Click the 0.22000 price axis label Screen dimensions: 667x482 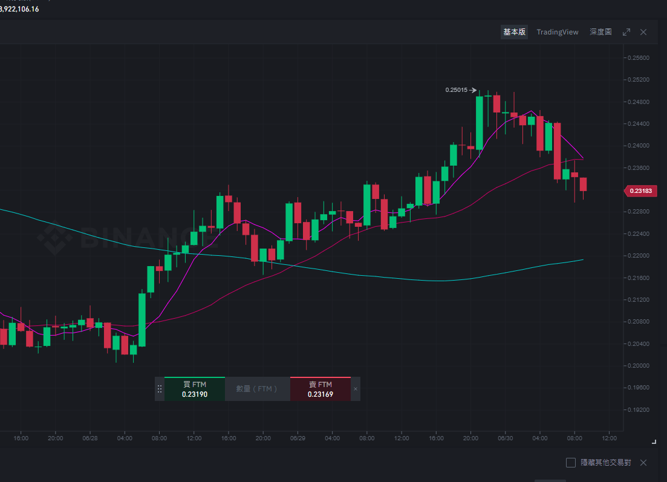(639, 256)
